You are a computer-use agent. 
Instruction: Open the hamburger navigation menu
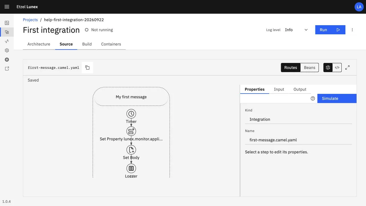[x=7, y=7]
